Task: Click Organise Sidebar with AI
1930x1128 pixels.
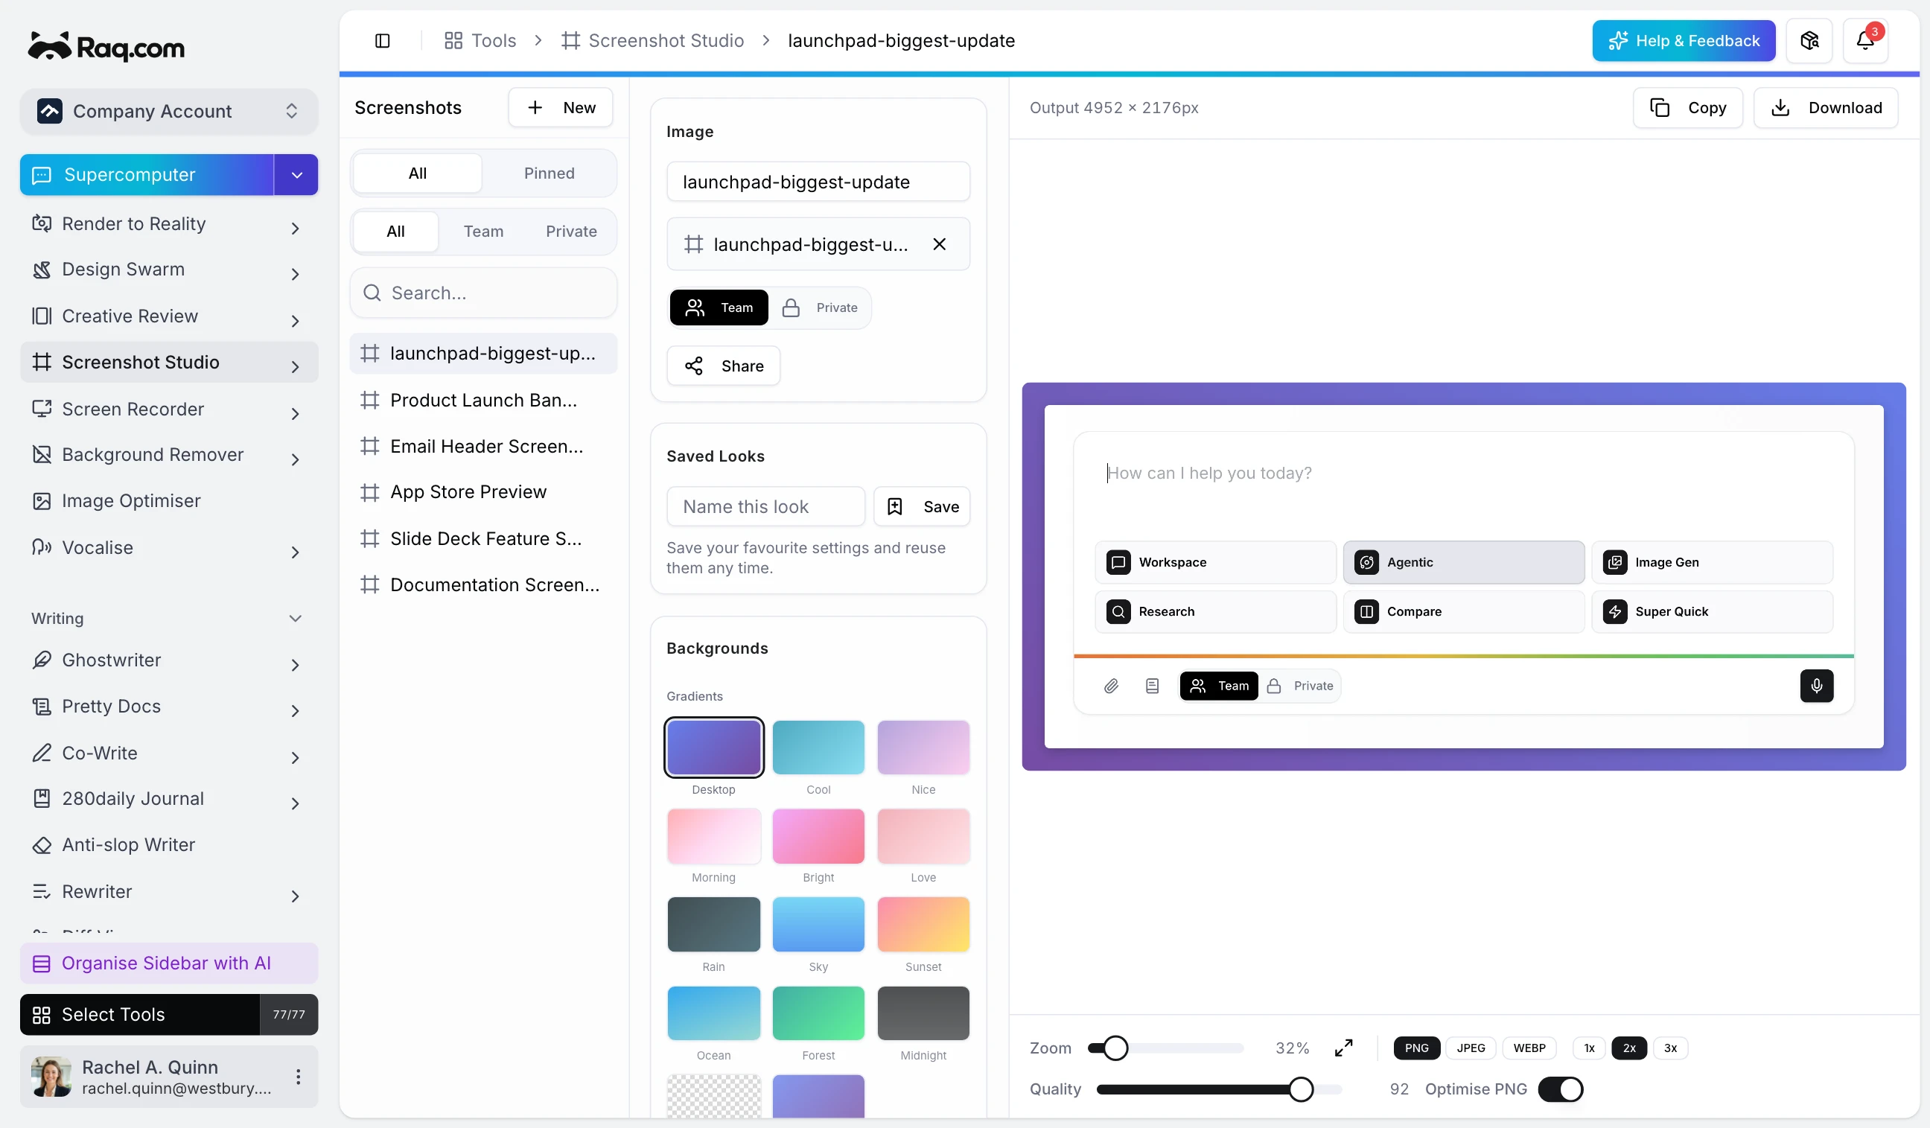Action: [168, 963]
